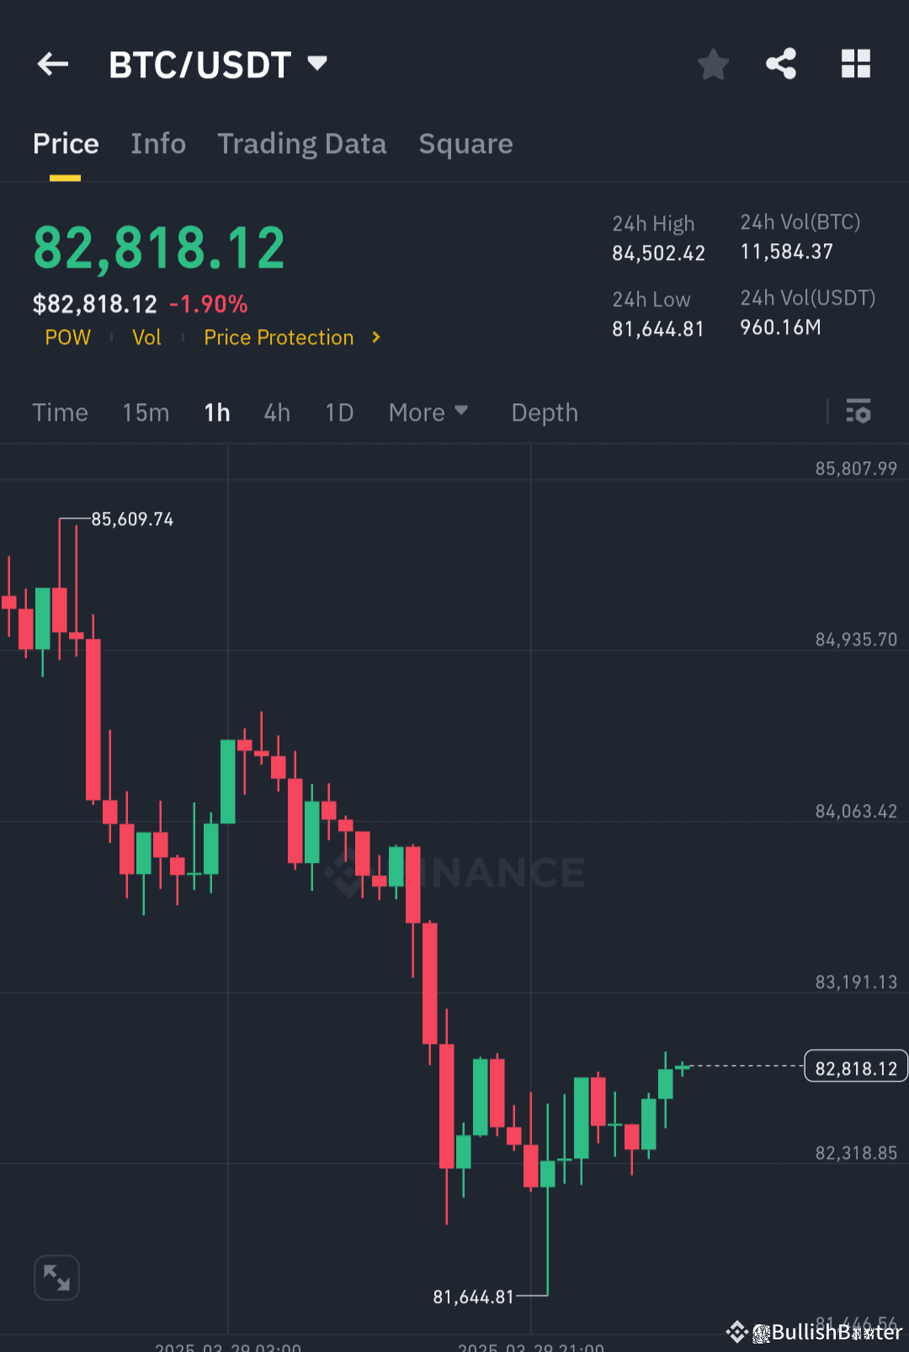Screen dimensions: 909x1352
Task: Select the POW label
Action: (x=67, y=338)
